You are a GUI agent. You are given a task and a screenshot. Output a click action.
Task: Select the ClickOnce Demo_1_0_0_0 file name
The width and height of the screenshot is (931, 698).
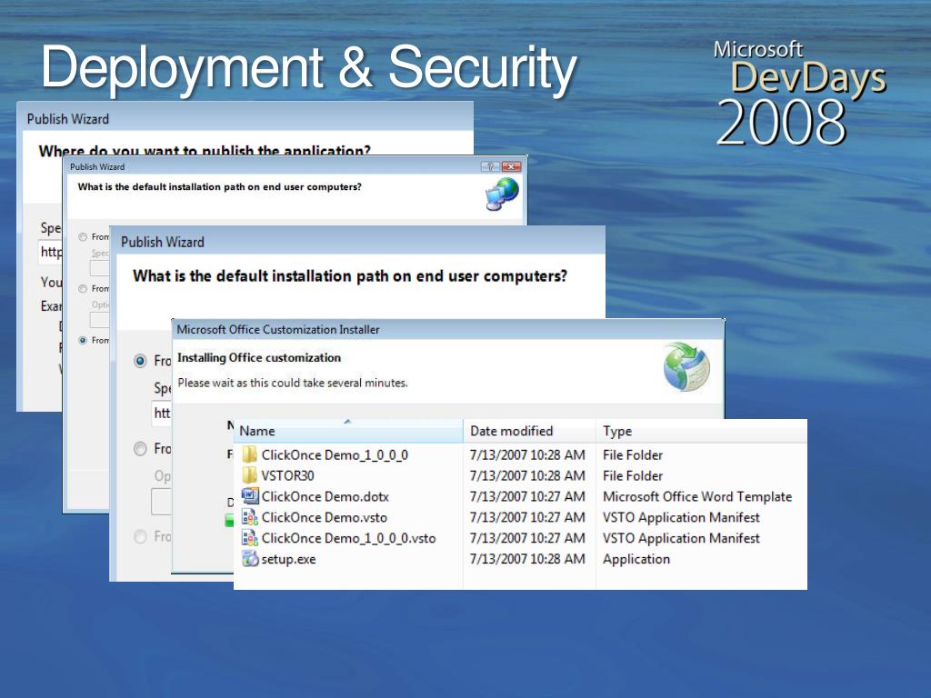pyautogui.click(x=335, y=455)
